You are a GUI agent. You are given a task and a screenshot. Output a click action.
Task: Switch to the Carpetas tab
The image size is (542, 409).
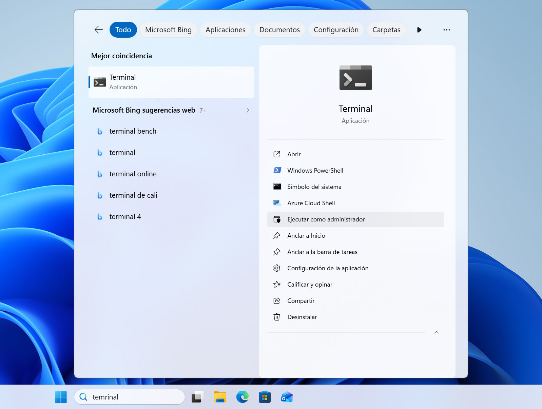386,30
